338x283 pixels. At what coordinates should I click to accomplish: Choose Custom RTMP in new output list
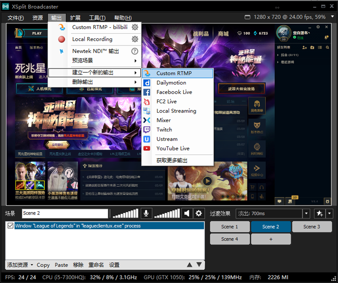(x=177, y=73)
